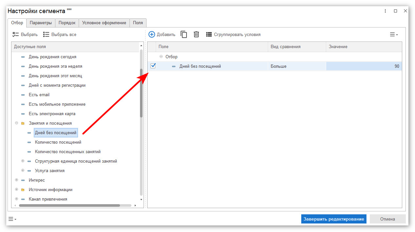
Task: Go to Условное оформление tab
Action: point(104,23)
